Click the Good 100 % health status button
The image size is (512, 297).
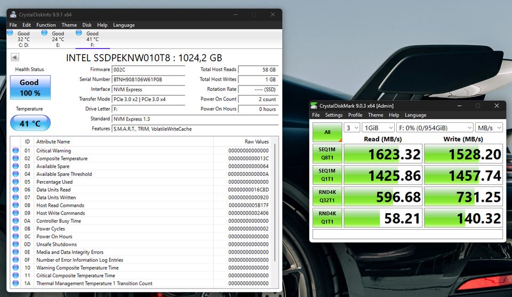pos(30,87)
